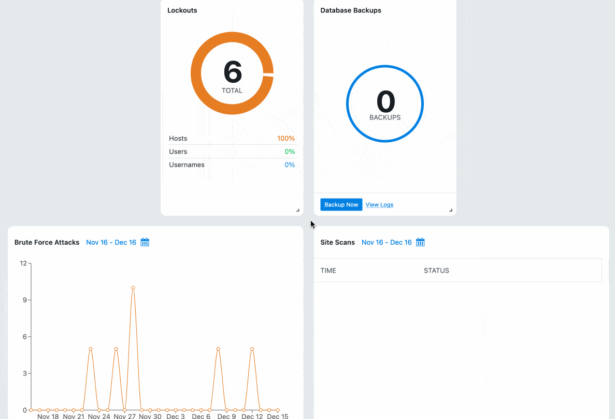Click the Nov 18 axis label
Screen dimensions: 615x419
[48, 416]
